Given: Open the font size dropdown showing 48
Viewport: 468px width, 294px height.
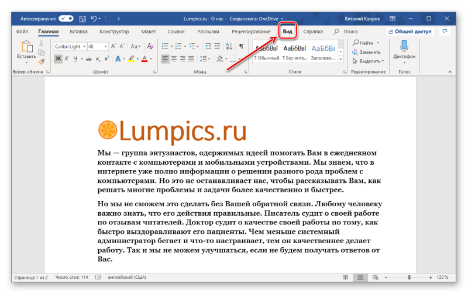Looking at the screenshot, I should pos(106,47).
